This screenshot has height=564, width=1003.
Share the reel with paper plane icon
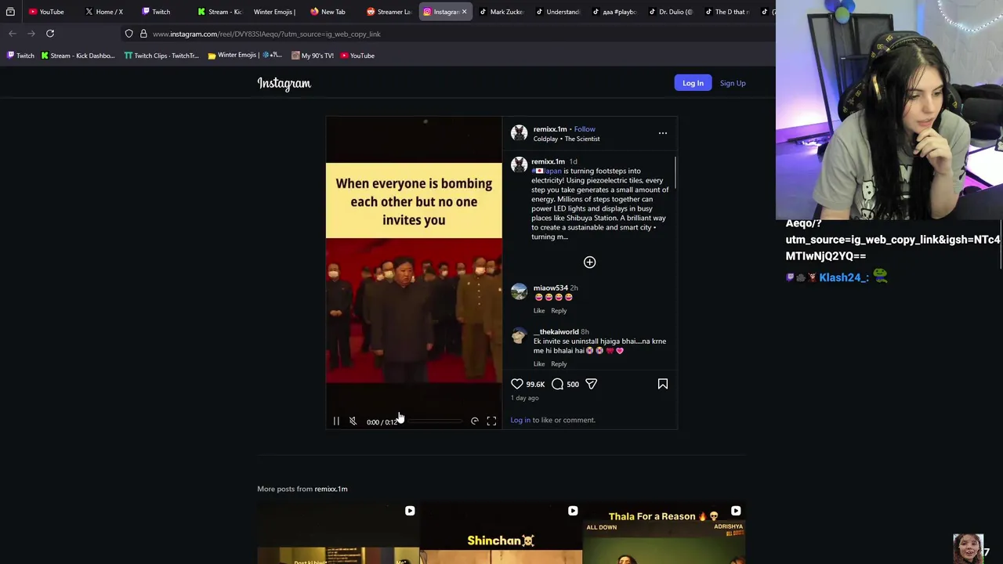[591, 384]
